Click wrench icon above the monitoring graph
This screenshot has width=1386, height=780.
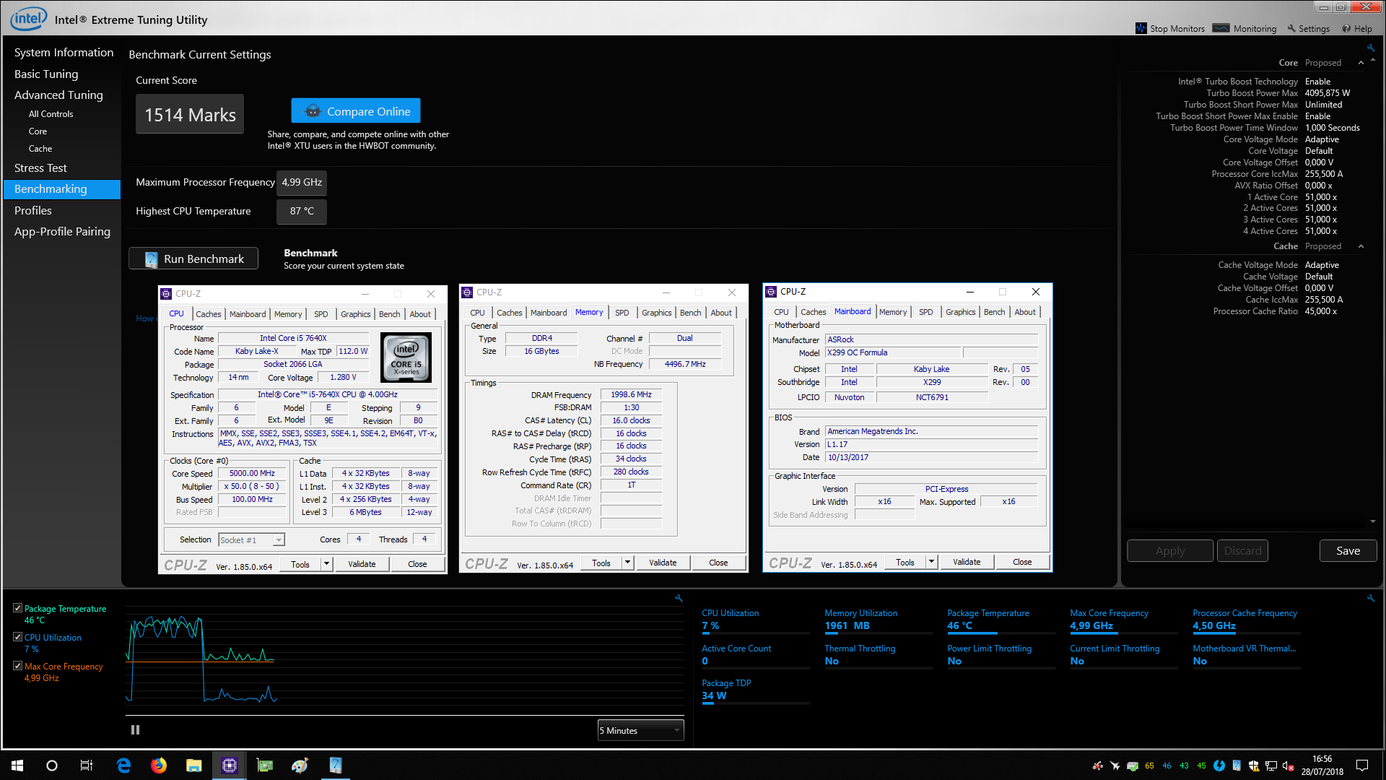tap(679, 598)
